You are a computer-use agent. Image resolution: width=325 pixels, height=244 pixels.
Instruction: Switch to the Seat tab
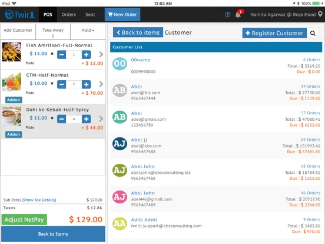[x=90, y=15]
